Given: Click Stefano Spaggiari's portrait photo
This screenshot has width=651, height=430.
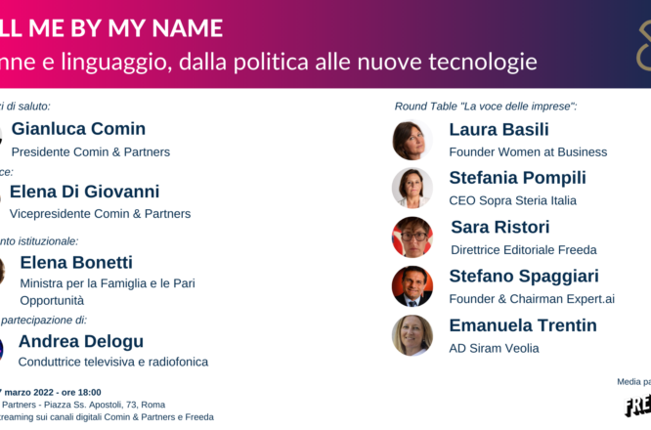Looking at the screenshot, I should (x=412, y=286).
